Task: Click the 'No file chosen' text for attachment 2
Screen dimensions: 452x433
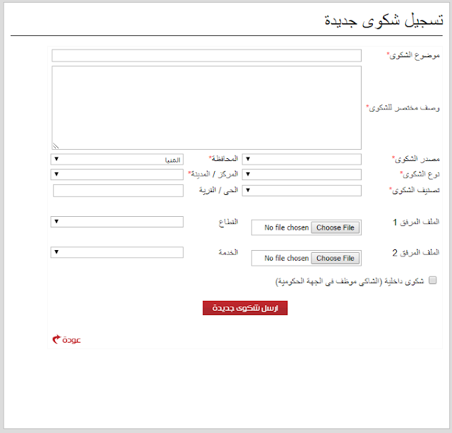Action: 287,259
